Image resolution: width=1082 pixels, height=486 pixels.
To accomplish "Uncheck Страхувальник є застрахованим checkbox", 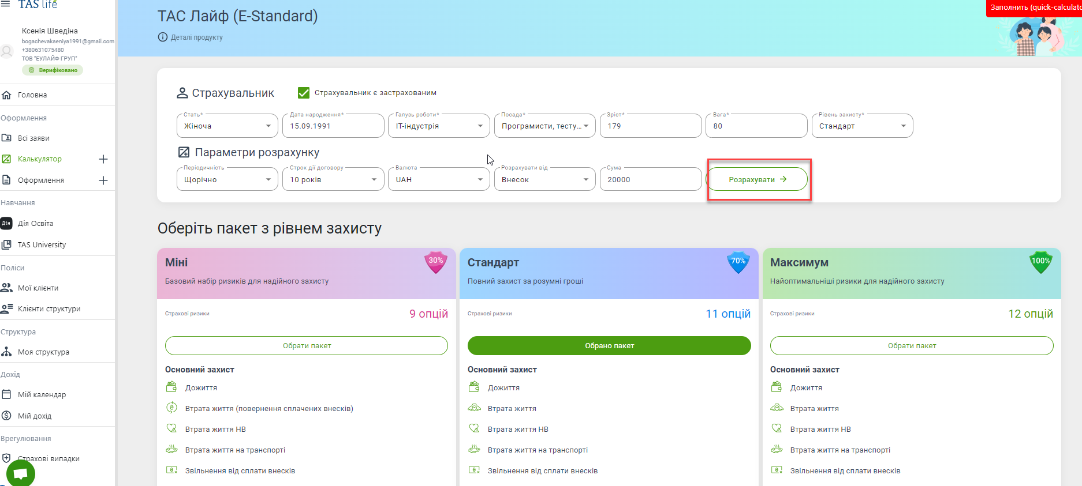I will point(304,93).
